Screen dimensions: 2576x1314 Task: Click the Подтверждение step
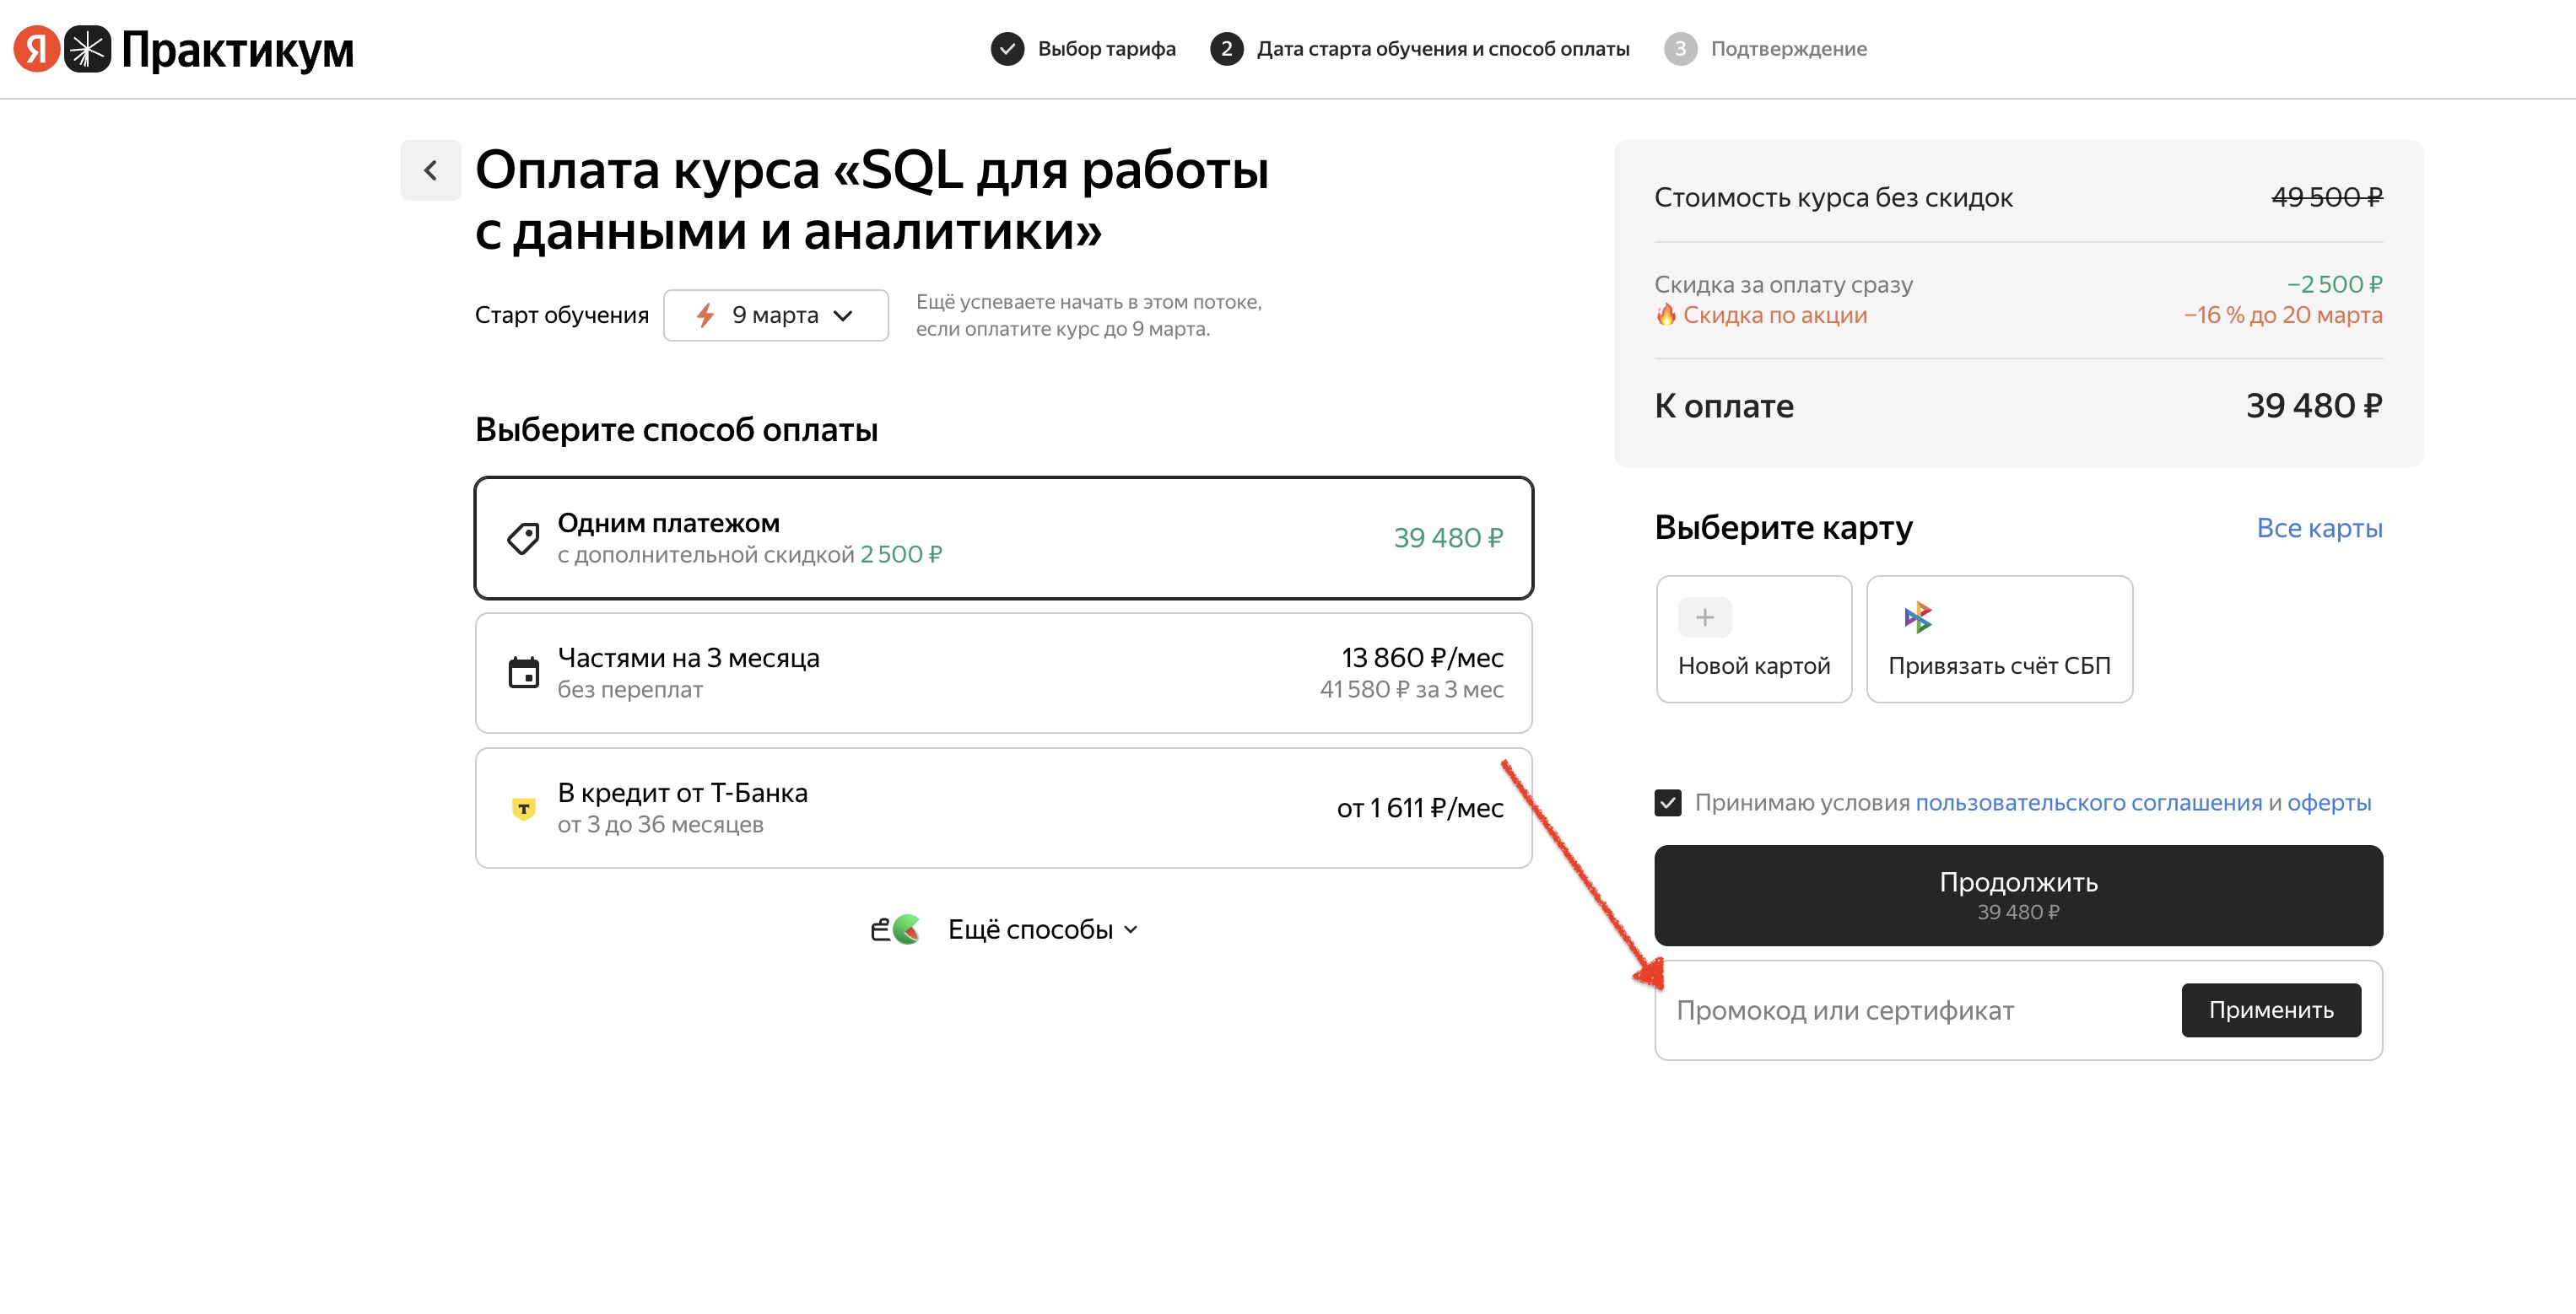1787,49
